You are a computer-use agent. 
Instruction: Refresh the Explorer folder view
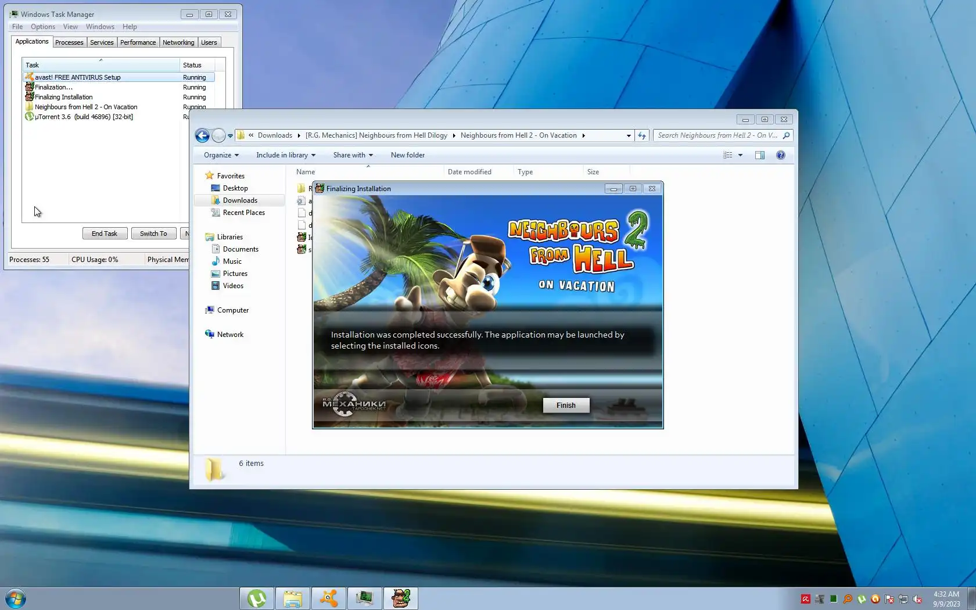[x=642, y=135]
